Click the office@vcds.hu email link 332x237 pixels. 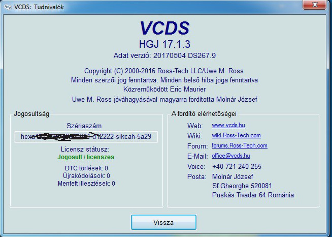click(x=231, y=156)
